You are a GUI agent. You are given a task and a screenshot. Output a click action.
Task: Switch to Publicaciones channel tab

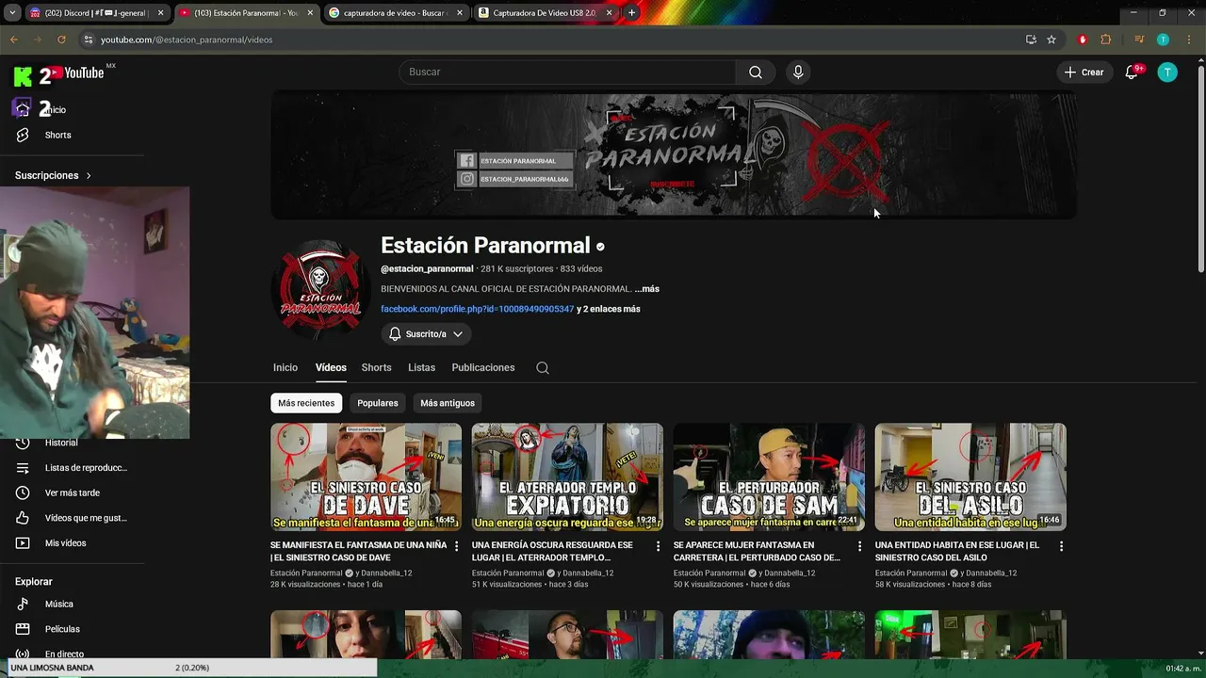(483, 367)
